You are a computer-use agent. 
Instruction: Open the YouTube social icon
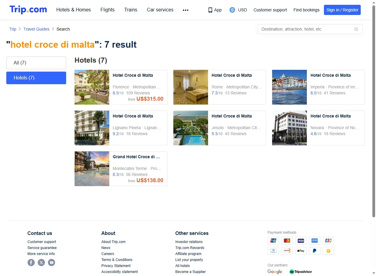[x=51, y=263]
